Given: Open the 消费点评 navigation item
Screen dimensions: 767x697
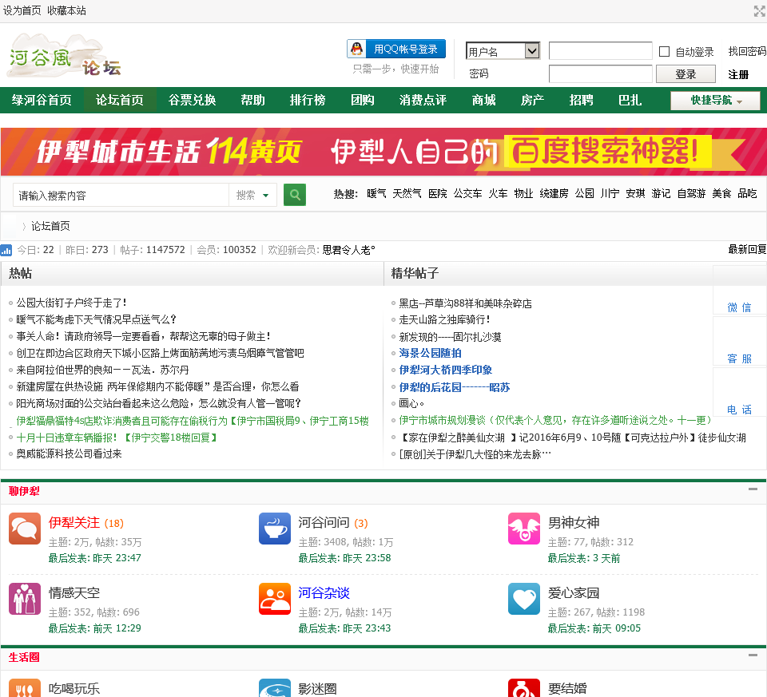Looking at the screenshot, I should 423,101.
